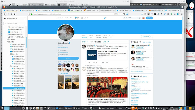Image resolution: width=195 pixels, height=110 pixels.
Task: Open Twitter Home nav item
Action: pos(60,18)
